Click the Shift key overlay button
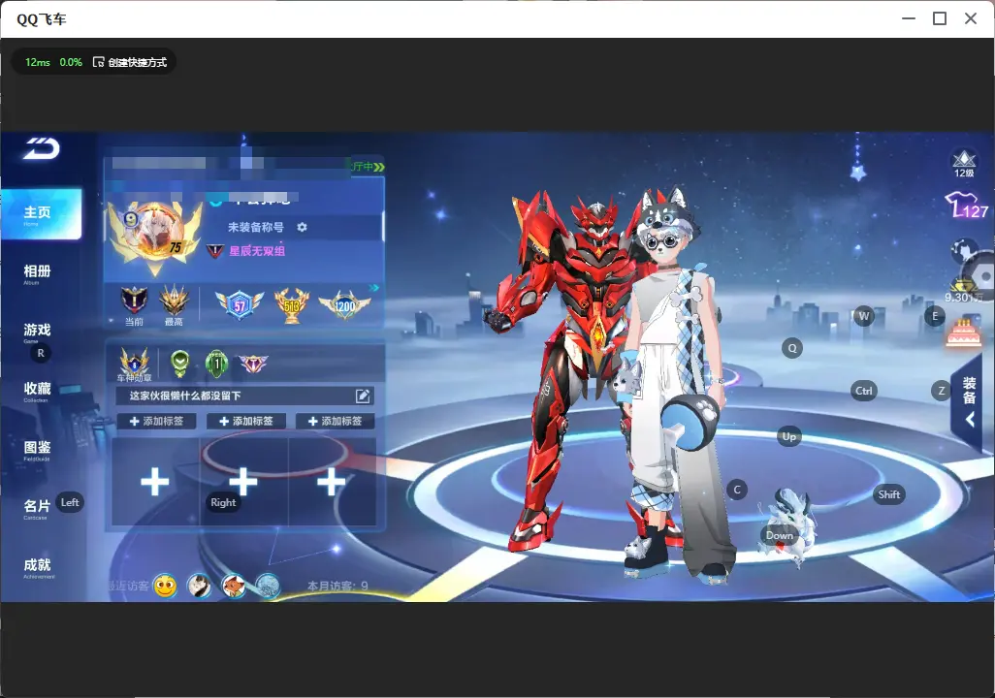The height and width of the screenshot is (698, 995). (x=889, y=494)
